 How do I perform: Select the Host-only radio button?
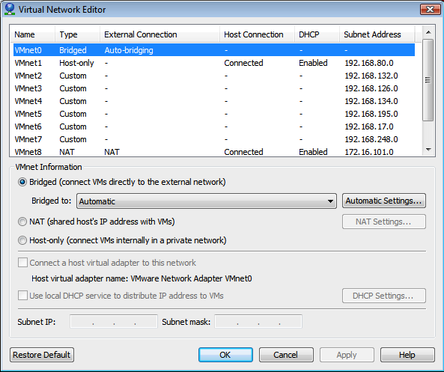[22, 240]
